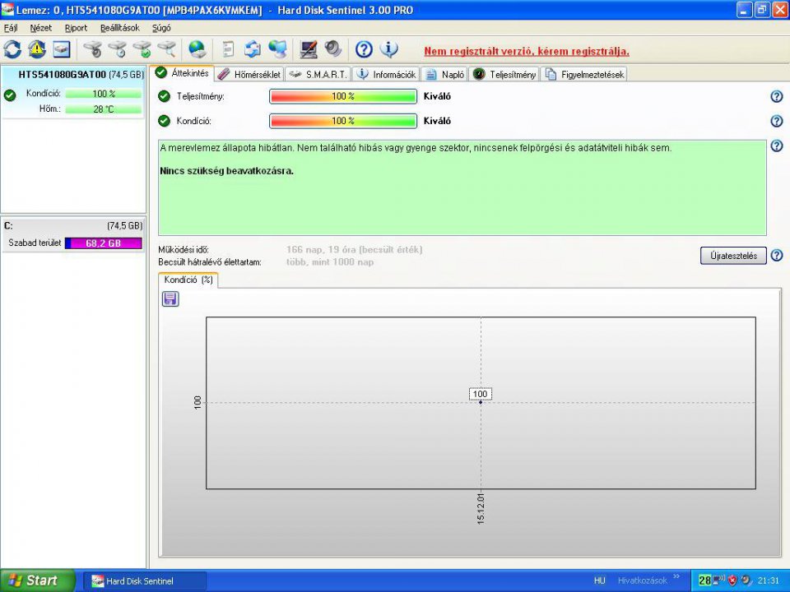
Task: Click the globe and monitor network icon
Action: click(x=277, y=49)
